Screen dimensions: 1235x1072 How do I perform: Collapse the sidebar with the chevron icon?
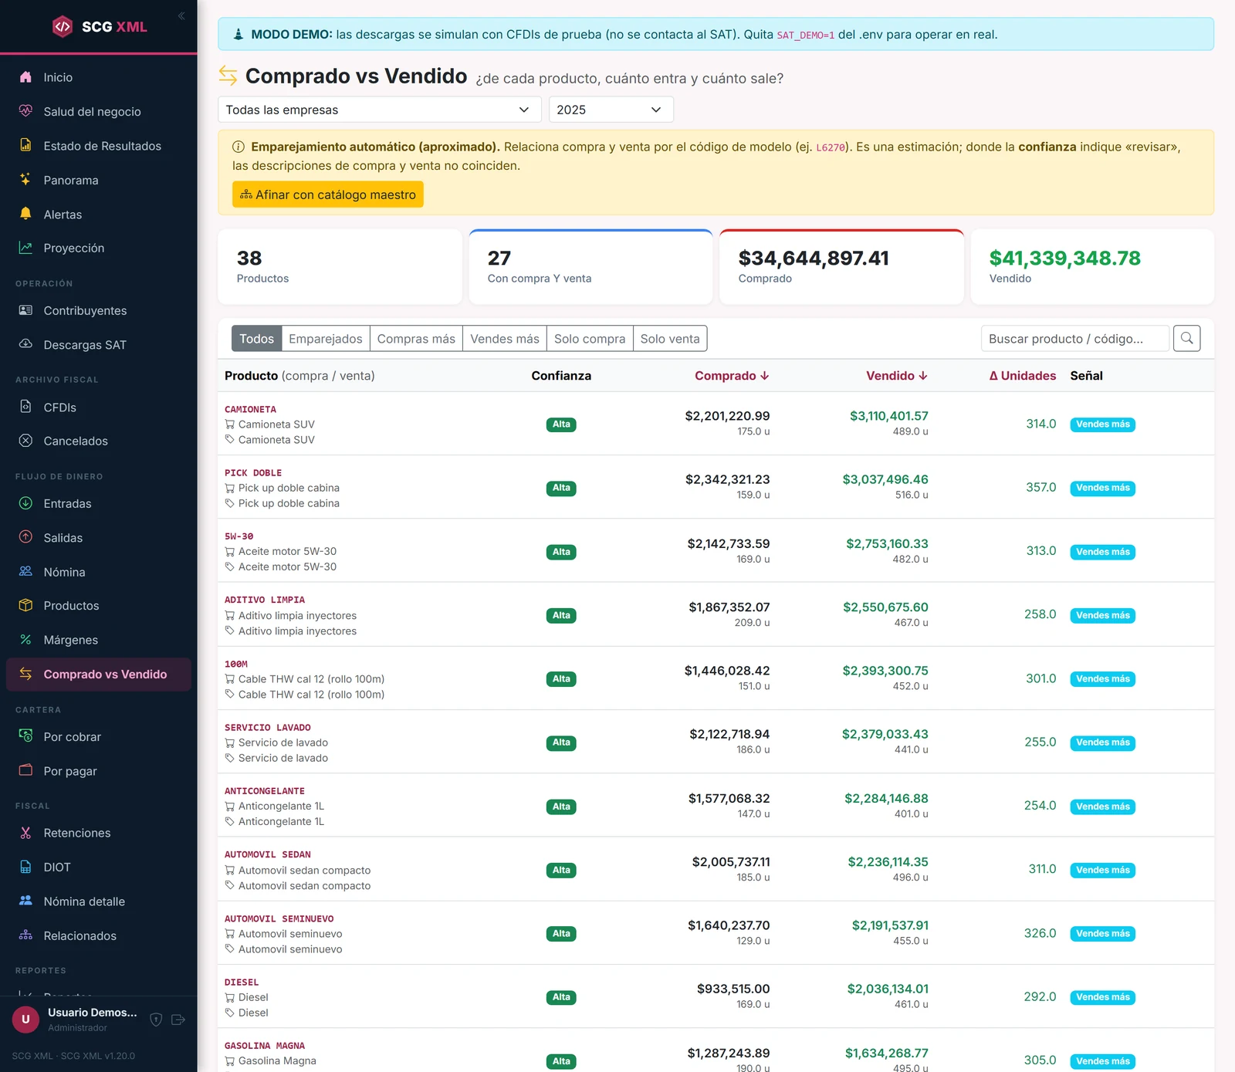pos(181,15)
